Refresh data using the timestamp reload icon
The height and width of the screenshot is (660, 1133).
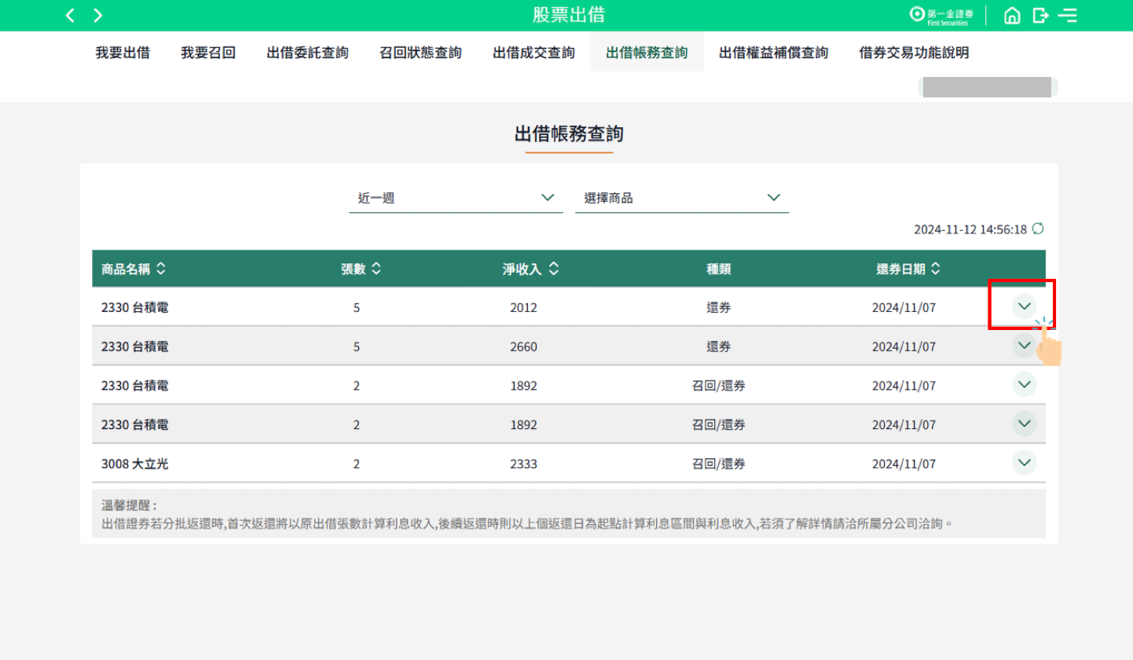point(1038,229)
